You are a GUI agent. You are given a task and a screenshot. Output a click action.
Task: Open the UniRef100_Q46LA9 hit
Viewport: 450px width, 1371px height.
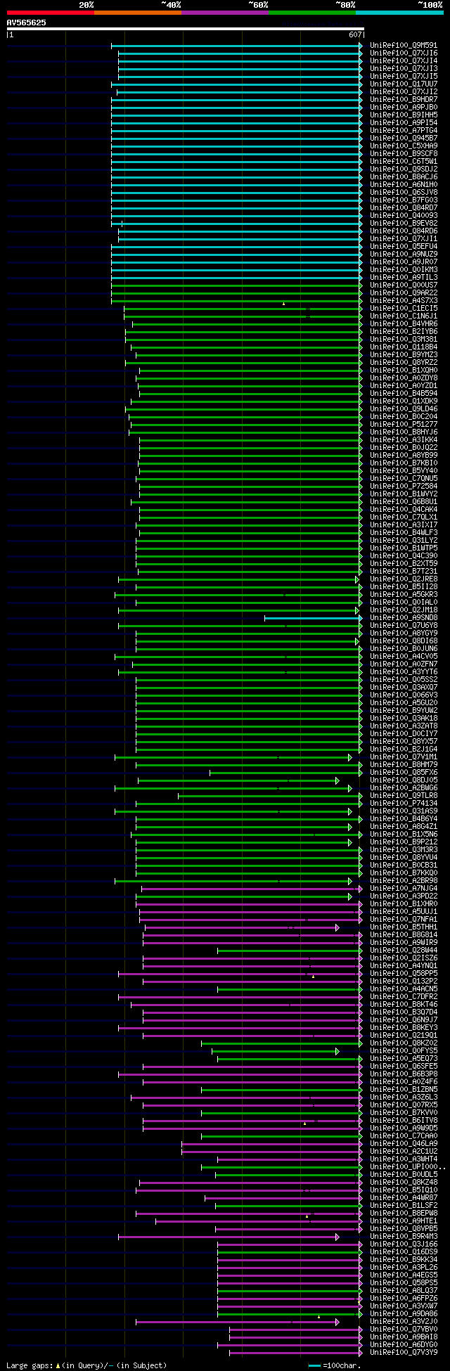pos(404,1144)
